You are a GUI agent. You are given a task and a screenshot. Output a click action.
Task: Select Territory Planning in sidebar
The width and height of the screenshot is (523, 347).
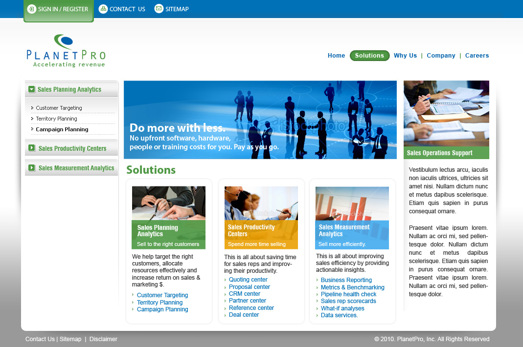tap(56, 119)
